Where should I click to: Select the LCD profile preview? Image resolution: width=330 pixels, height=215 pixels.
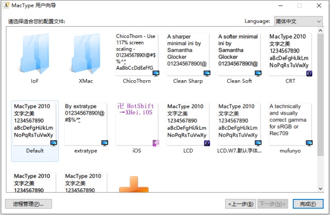(188, 124)
